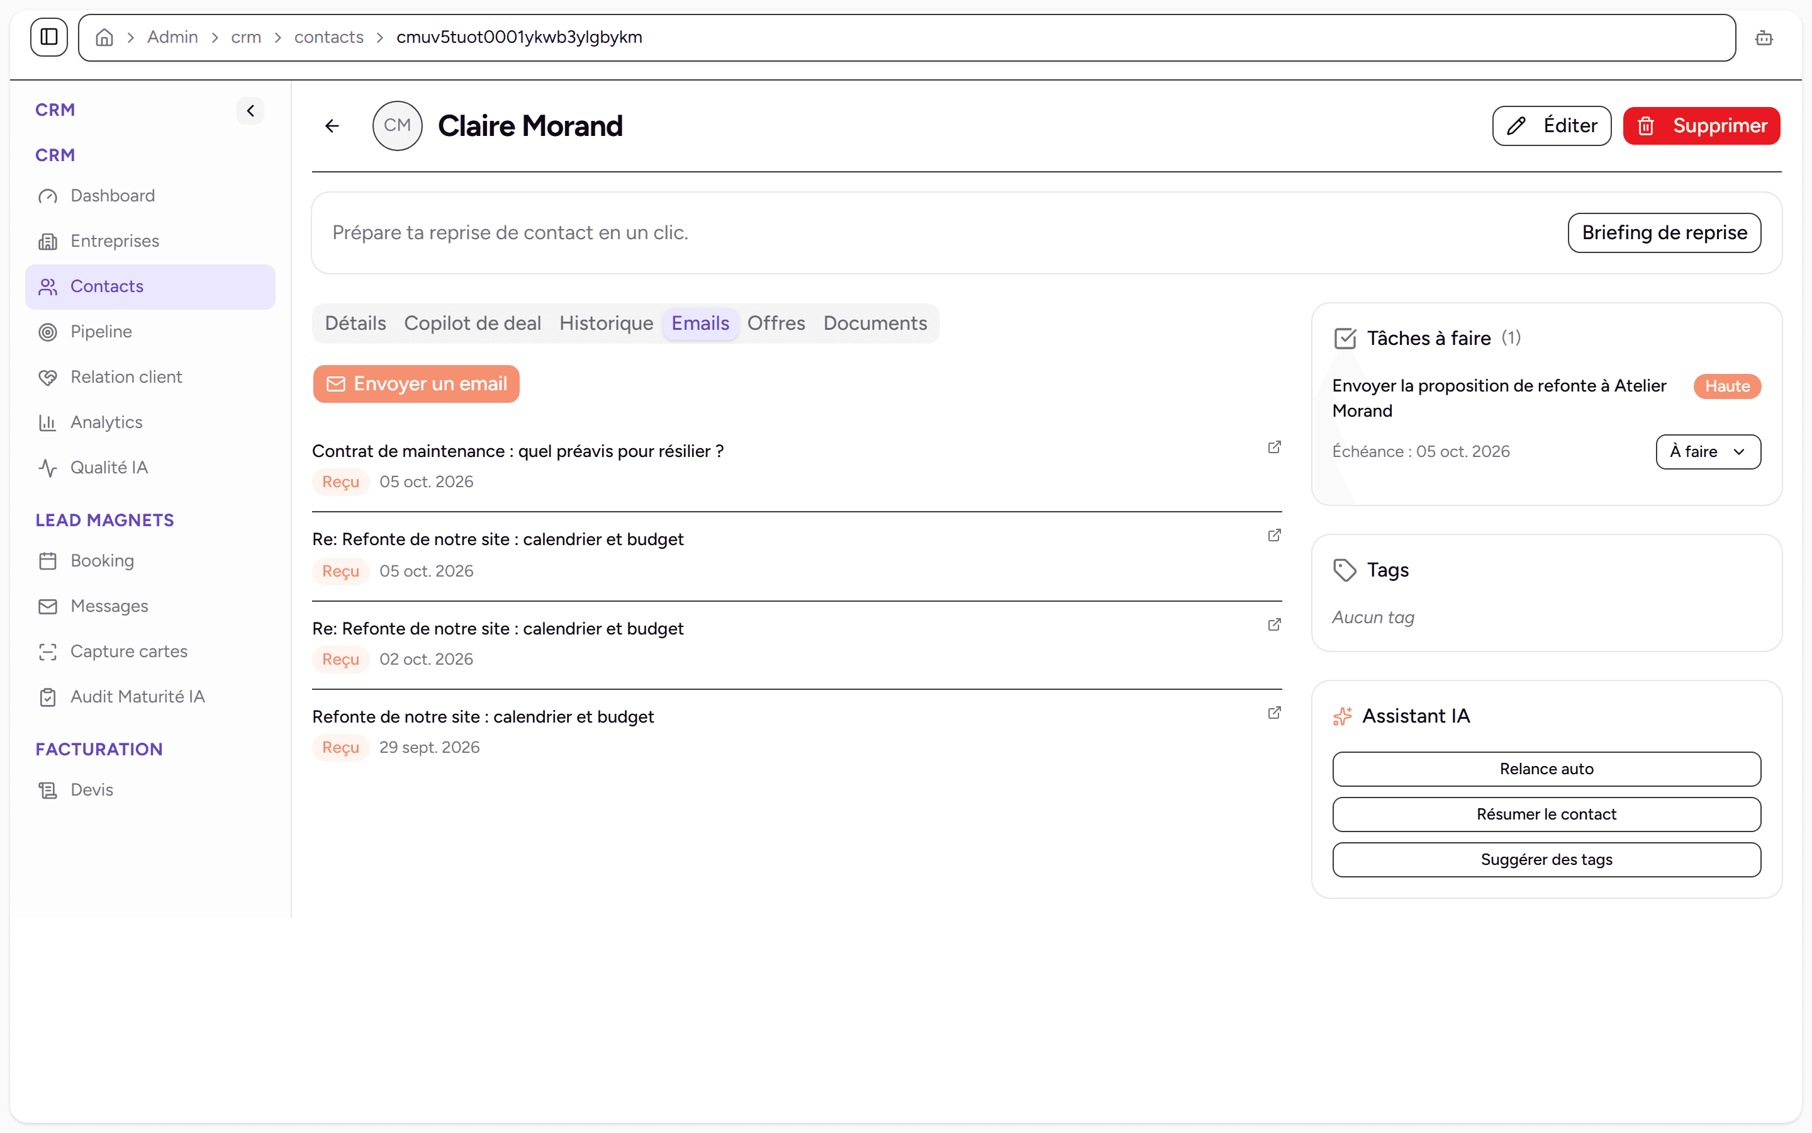
Task: Click Relance auto button
Action: (x=1546, y=769)
